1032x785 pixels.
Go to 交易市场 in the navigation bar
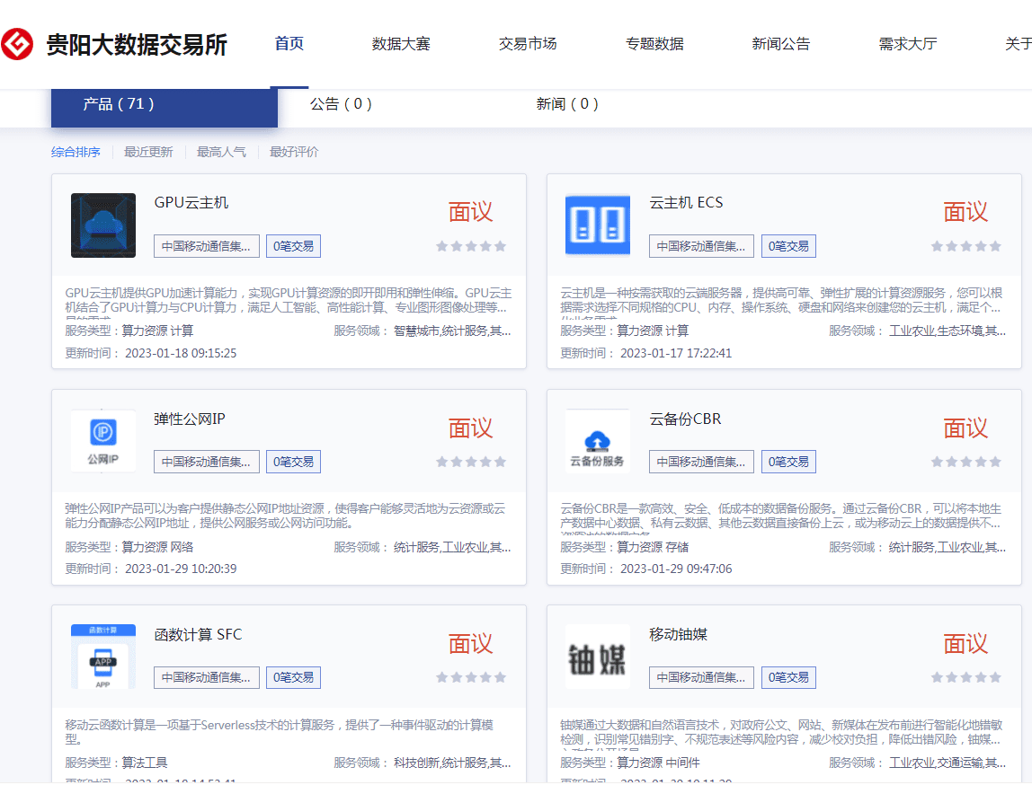coord(528,44)
